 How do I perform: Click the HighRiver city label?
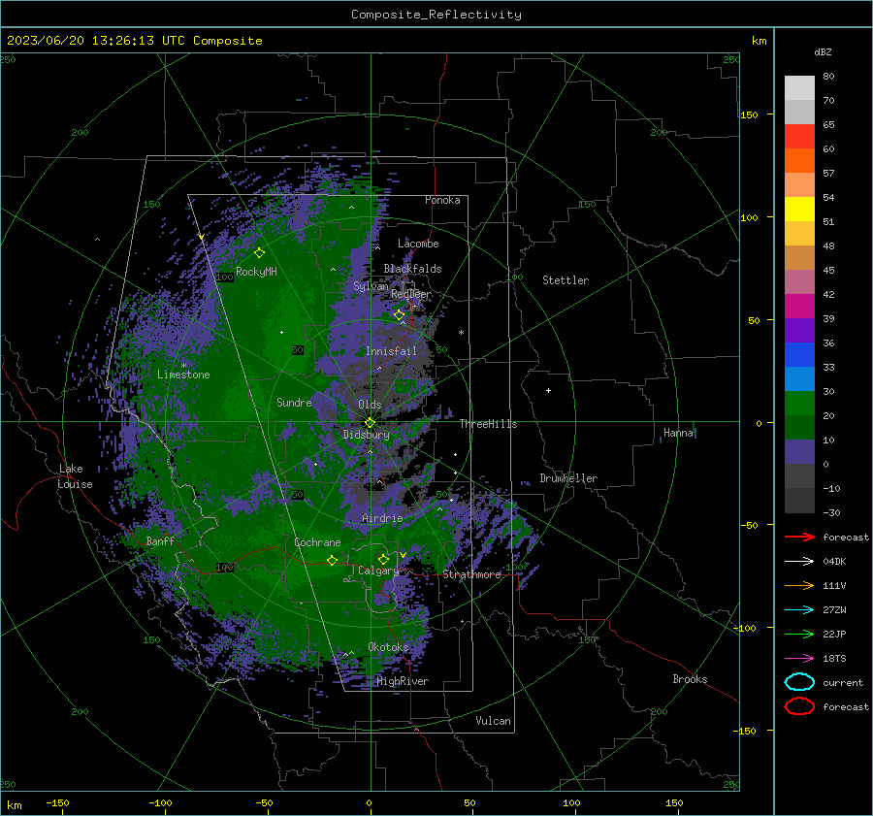pos(403,681)
